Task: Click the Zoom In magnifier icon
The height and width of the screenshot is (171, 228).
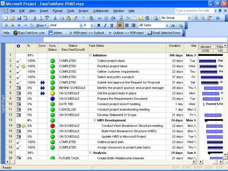Action: point(196,18)
